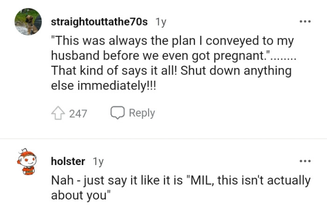Click the 1y timestamp beside straightouttathe70s
This screenshot has width=327, height=214.
(160, 22)
